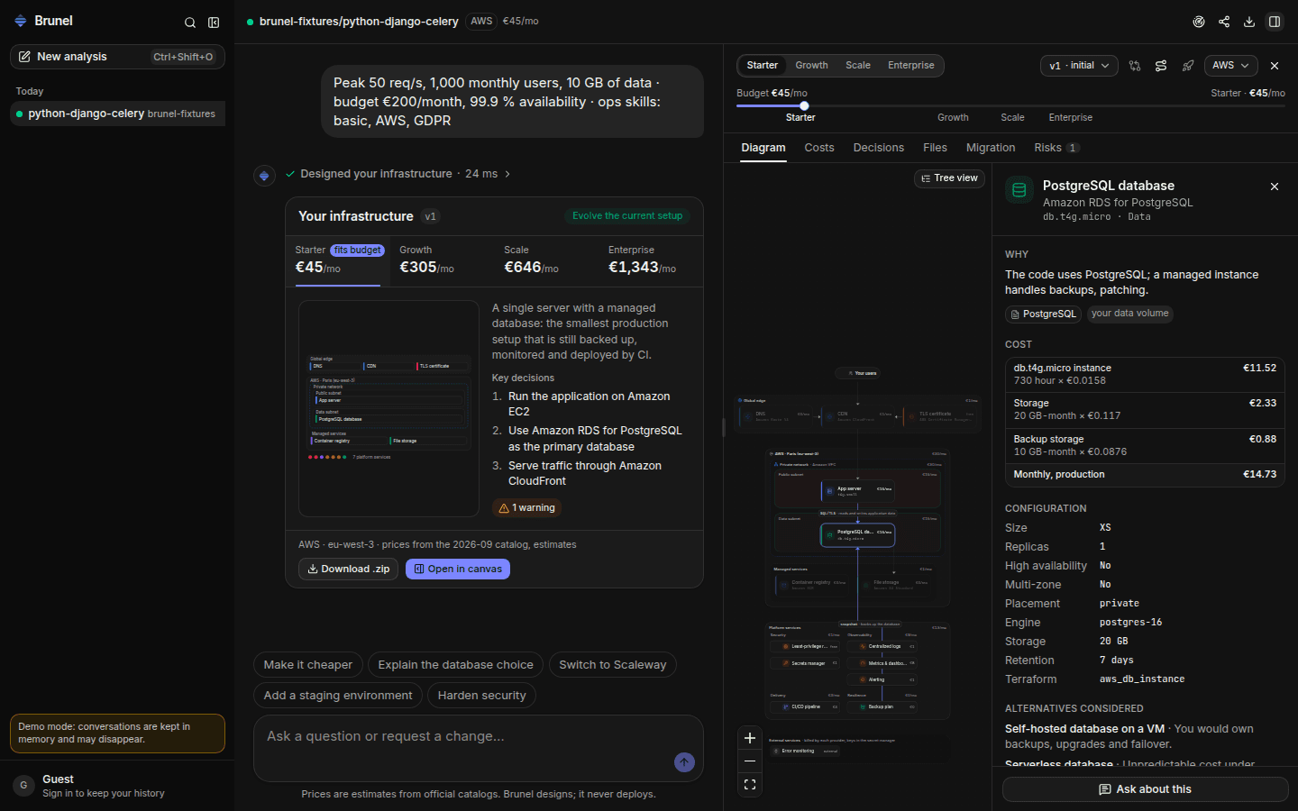Click the warning triangle badge
Screen dimensions: 1298x811
click(527, 508)
